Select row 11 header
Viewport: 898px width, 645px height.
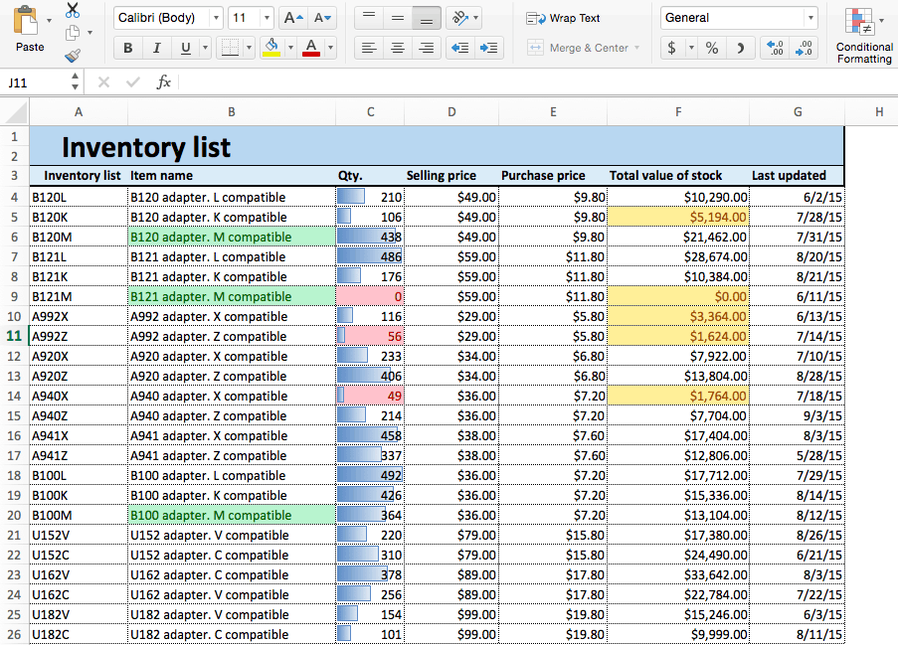click(14, 336)
